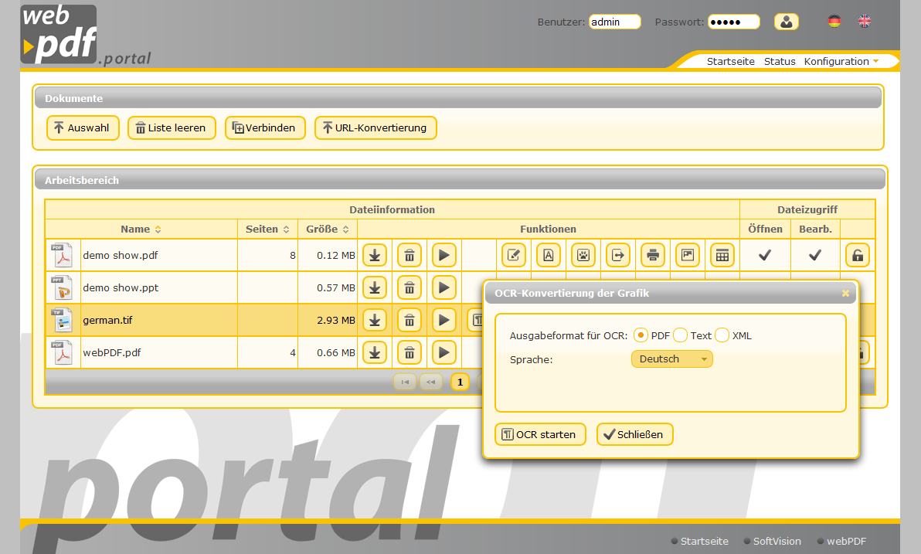Go to the Startseite menu item
This screenshot has width=921, height=554.
pyautogui.click(x=730, y=61)
